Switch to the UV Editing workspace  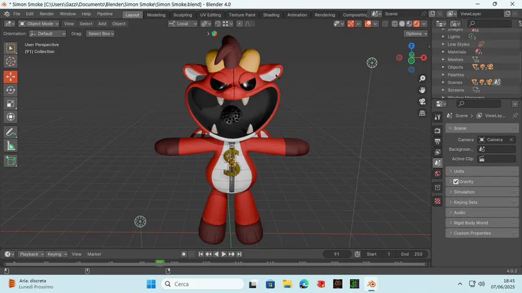(211, 15)
